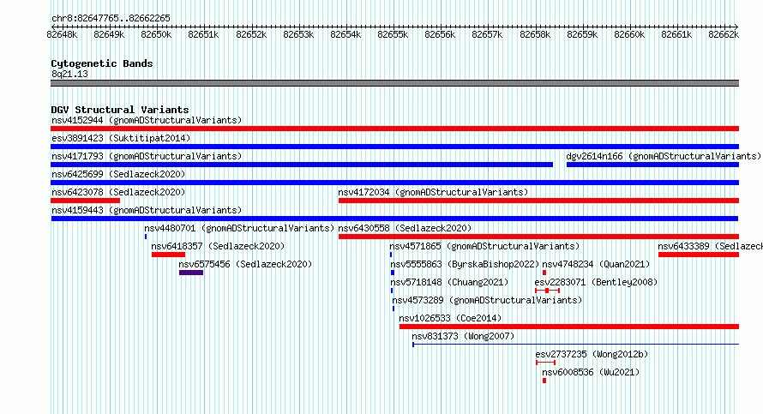This screenshot has height=414, width=763.
Task: Click the nsv4159443 blue variant bar
Action: point(394,219)
